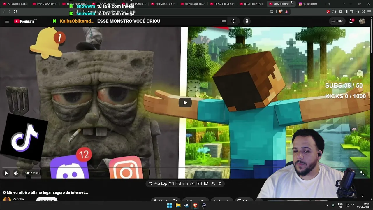373x210 pixels.
Task: Go back to the previous page
Action: pos(4,12)
